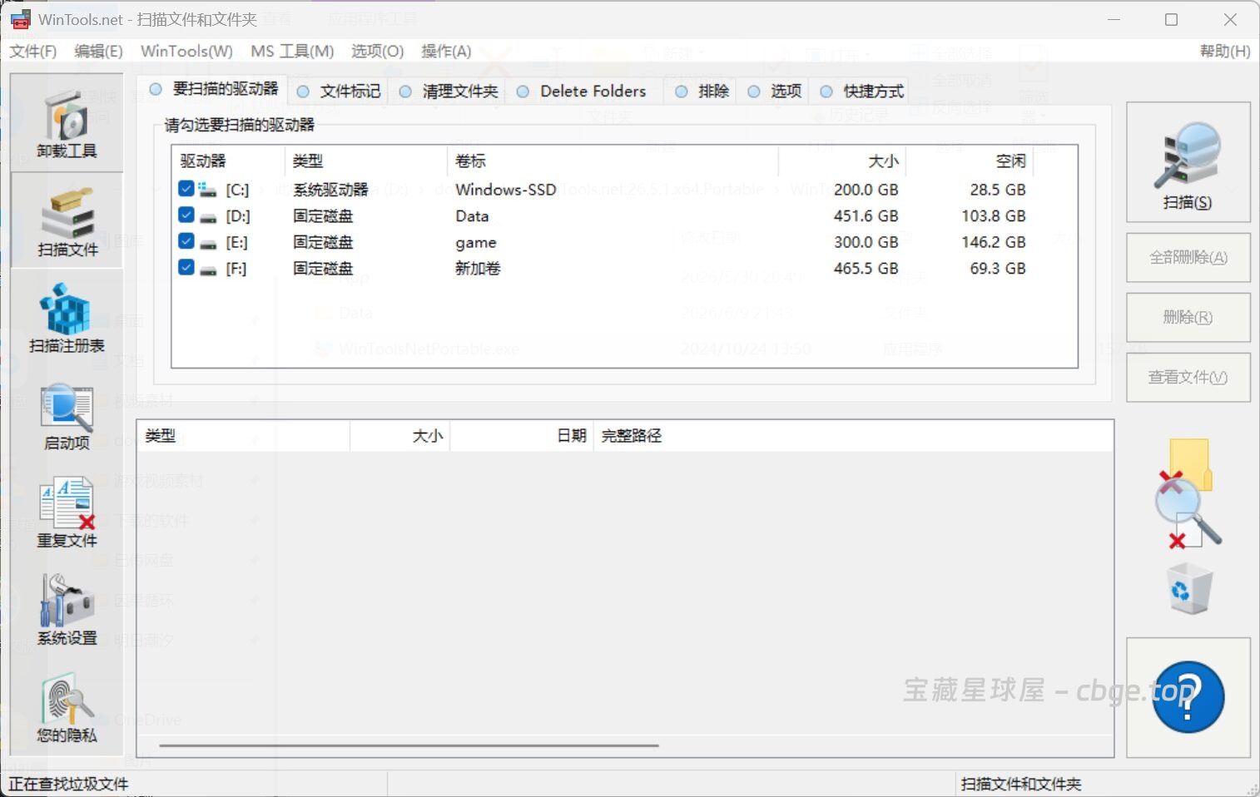This screenshot has height=797, width=1260.
Task: Open the 编辑(E) menu
Action: pyautogui.click(x=98, y=52)
